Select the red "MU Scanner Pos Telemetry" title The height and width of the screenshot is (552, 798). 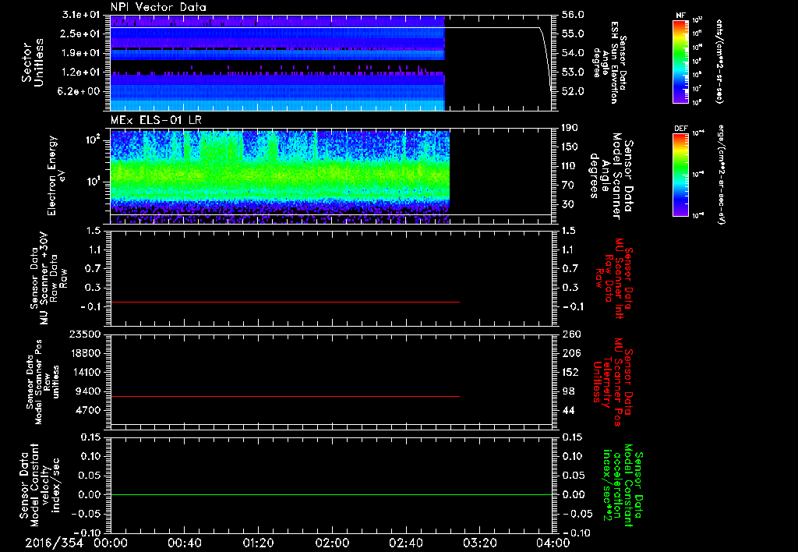[x=613, y=382]
